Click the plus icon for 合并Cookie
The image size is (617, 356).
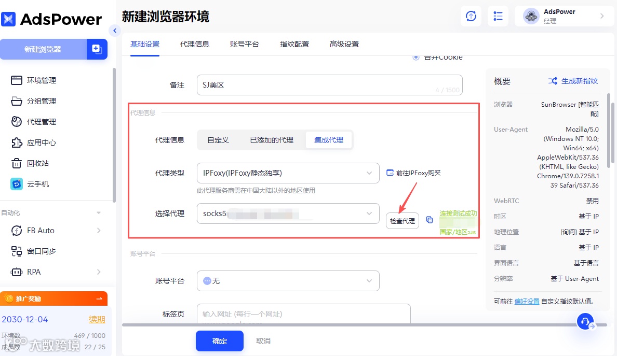click(416, 58)
